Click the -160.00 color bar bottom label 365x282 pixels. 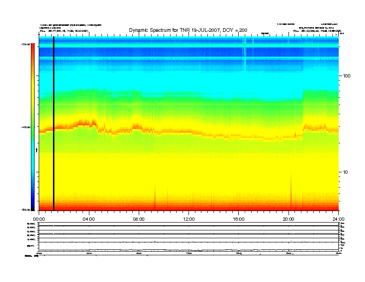(x=25, y=210)
